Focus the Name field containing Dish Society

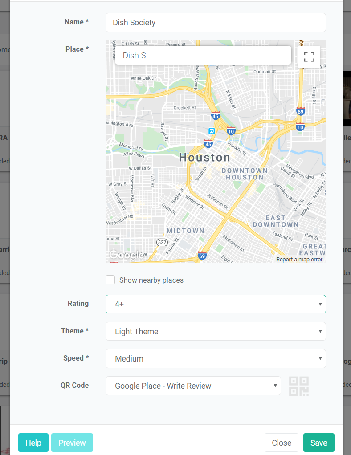coord(216,22)
